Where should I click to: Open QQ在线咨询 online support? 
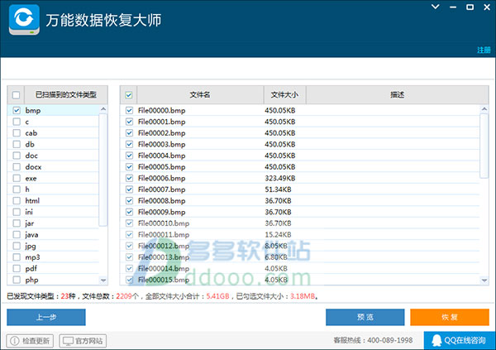click(460, 341)
